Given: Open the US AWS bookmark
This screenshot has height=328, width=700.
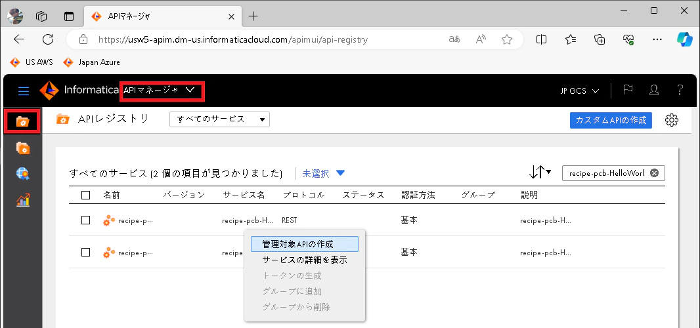Looking at the screenshot, I should (x=32, y=62).
